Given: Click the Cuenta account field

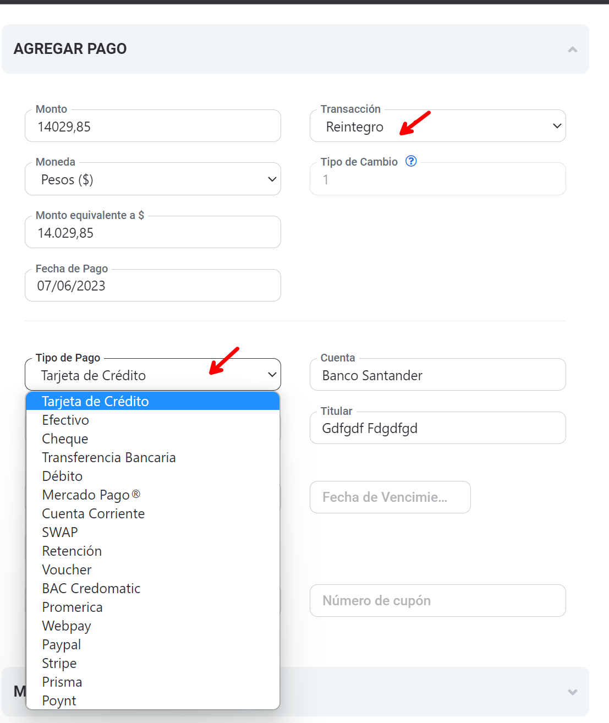Looking at the screenshot, I should [x=437, y=375].
